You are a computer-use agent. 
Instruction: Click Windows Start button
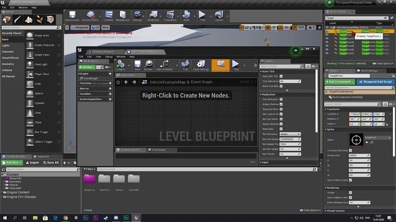click(5, 218)
